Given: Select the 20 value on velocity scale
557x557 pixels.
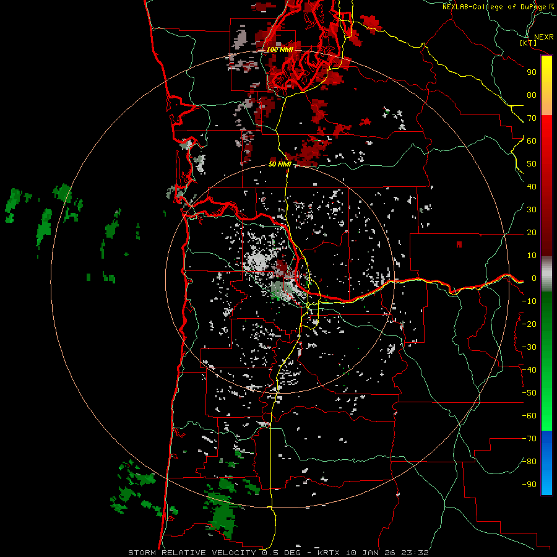Looking at the screenshot, I should tap(532, 232).
